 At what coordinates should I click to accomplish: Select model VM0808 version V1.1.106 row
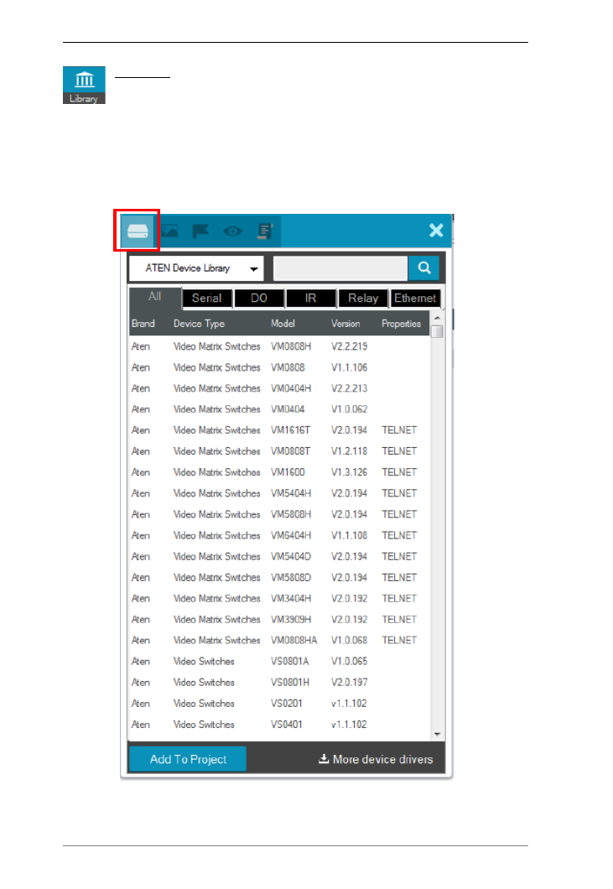279,367
